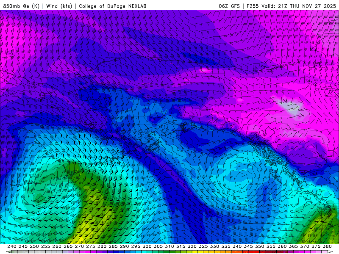Image resolution: width=339 pixels, height=254 pixels.
Task: Select the 275 value on the scale
Action: pyautogui.click(x=90, y=246)
